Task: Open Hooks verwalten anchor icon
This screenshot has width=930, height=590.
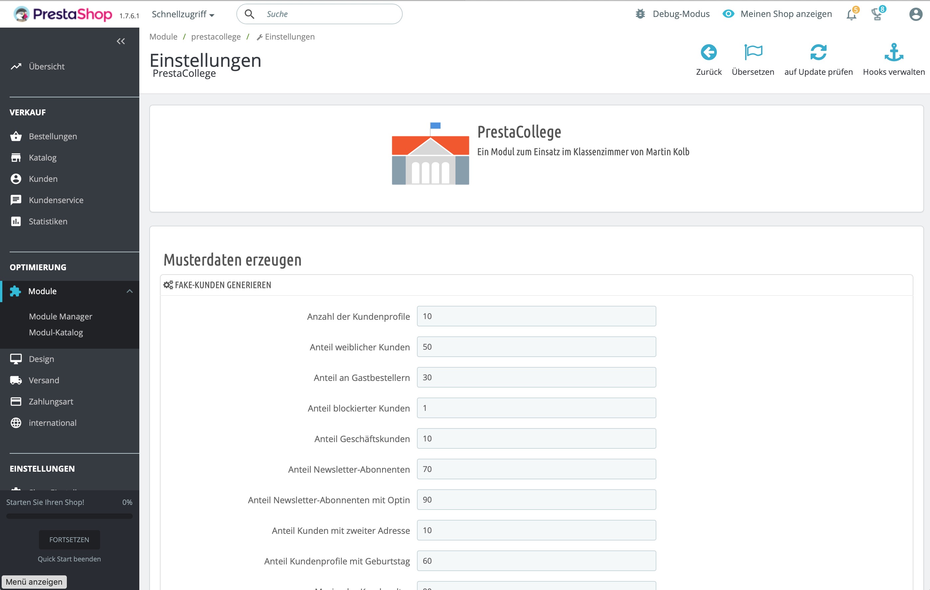Action: coord(893,53)
